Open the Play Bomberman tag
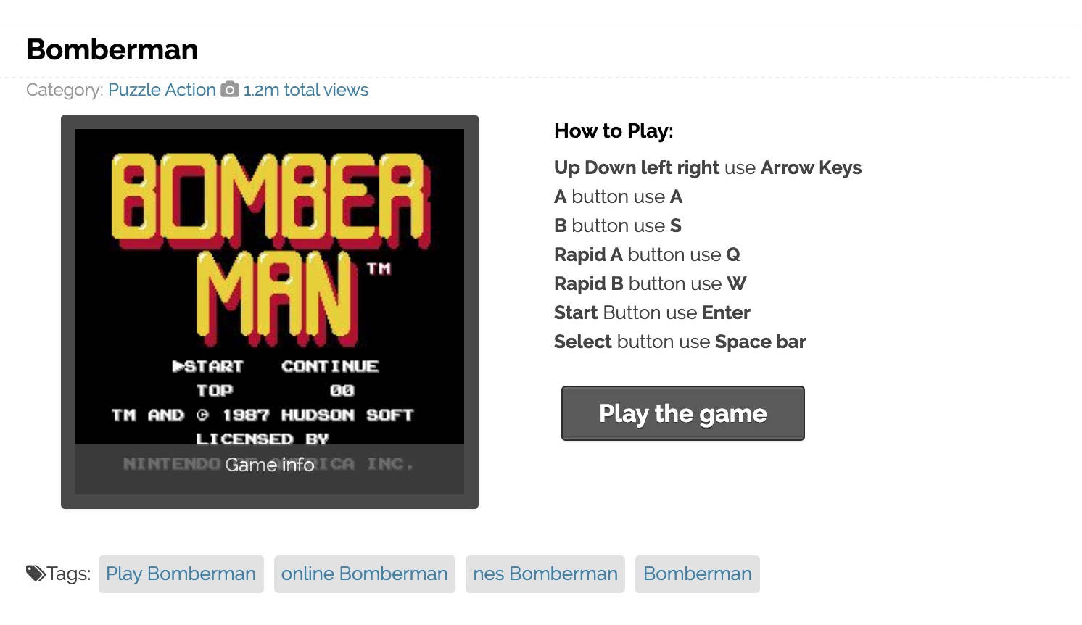1082x625 pixels. (x=181, y=574)
